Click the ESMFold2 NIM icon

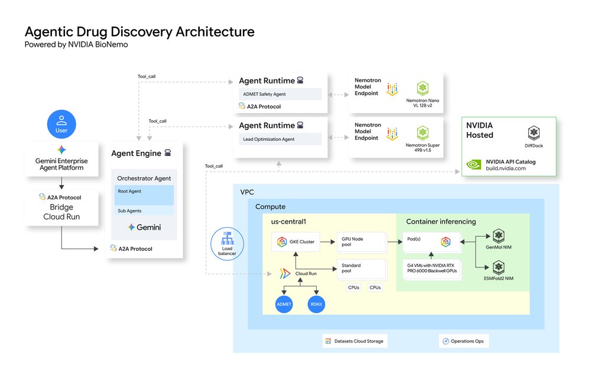click(x=499, y=267)
